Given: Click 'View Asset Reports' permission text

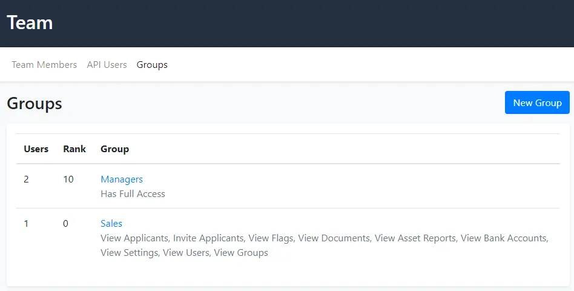Looking at the screenshot, I should pos(415,238).
